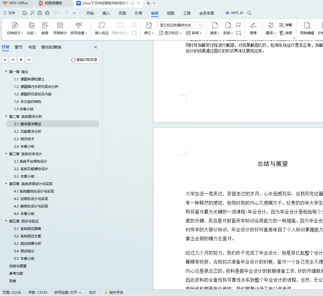Open the 文件 menu
The width and height of the screenshot is (323, 296).
(9, 13)
